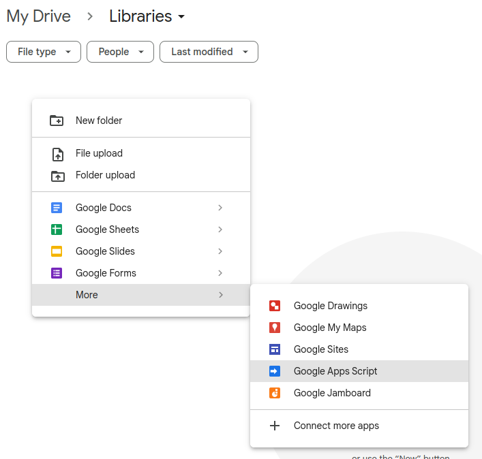Click the orange Google Jamboard icon
The height and width of the screenshot is (459, 482).
[275, 393]
